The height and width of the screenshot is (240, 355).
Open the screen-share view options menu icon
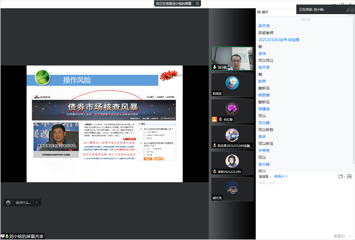(197, 3)
